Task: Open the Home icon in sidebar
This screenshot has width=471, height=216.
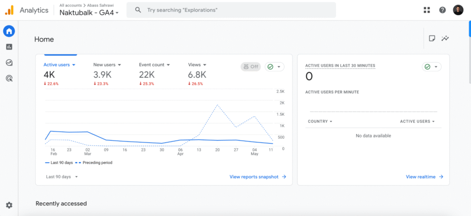Action: click(x=9, y=31)
